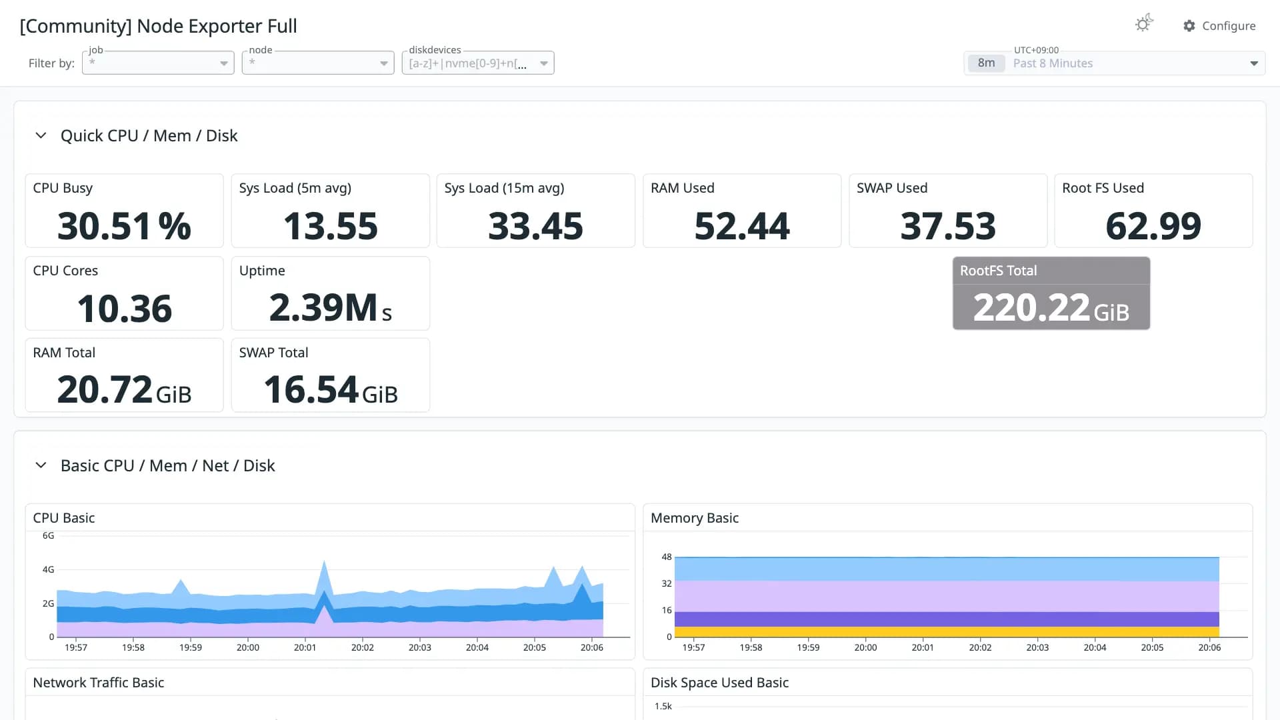Open the job filter dropdown

(158, 63)
